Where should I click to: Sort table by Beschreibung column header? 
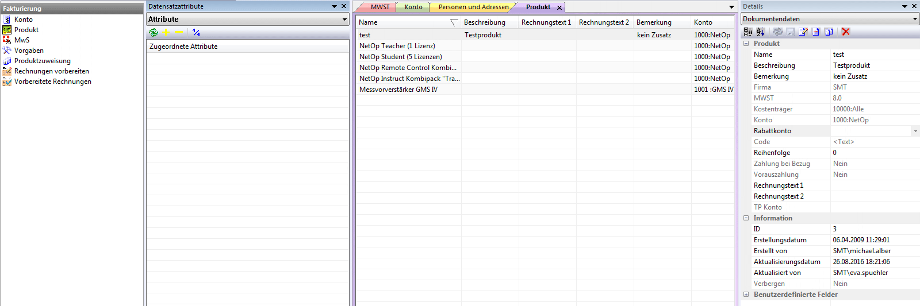click(485, 22)
